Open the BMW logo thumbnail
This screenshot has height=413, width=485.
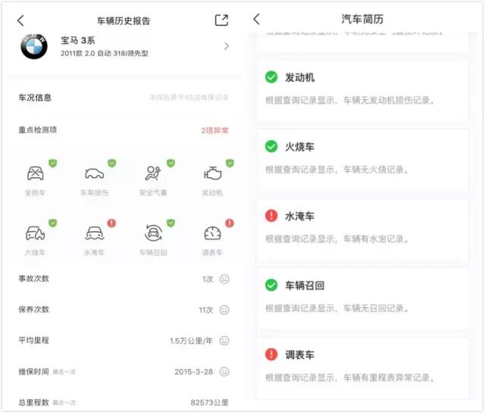(34, 47)
